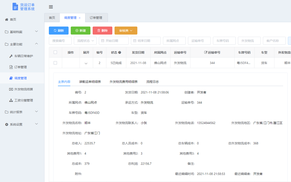Viewport: 291px width, 182px height.
Task: Click the 客户名称 filter input
Action: click(274, 41)
